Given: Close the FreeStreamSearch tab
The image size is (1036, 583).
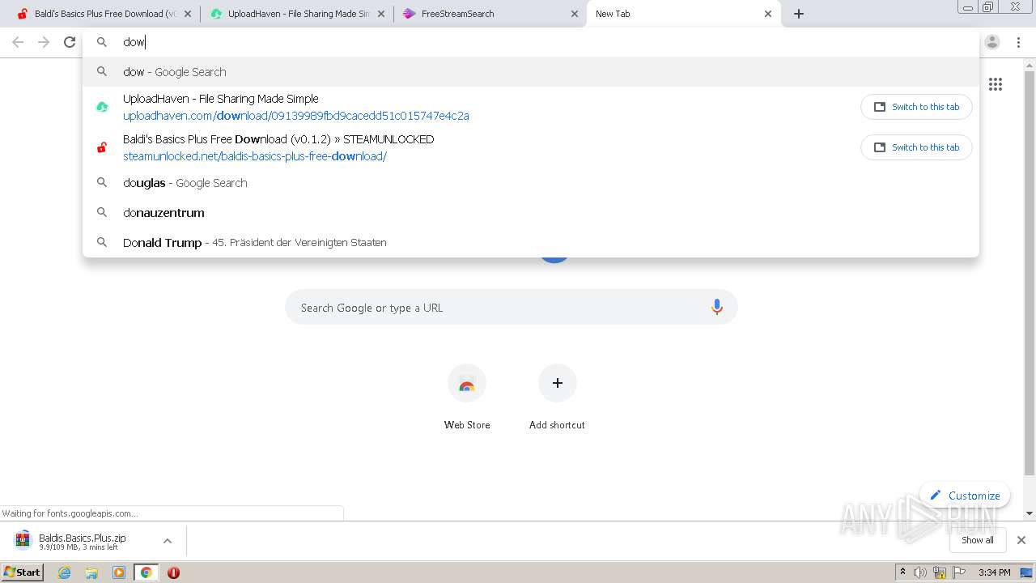Looking at the screenshot, I should 574,14.
